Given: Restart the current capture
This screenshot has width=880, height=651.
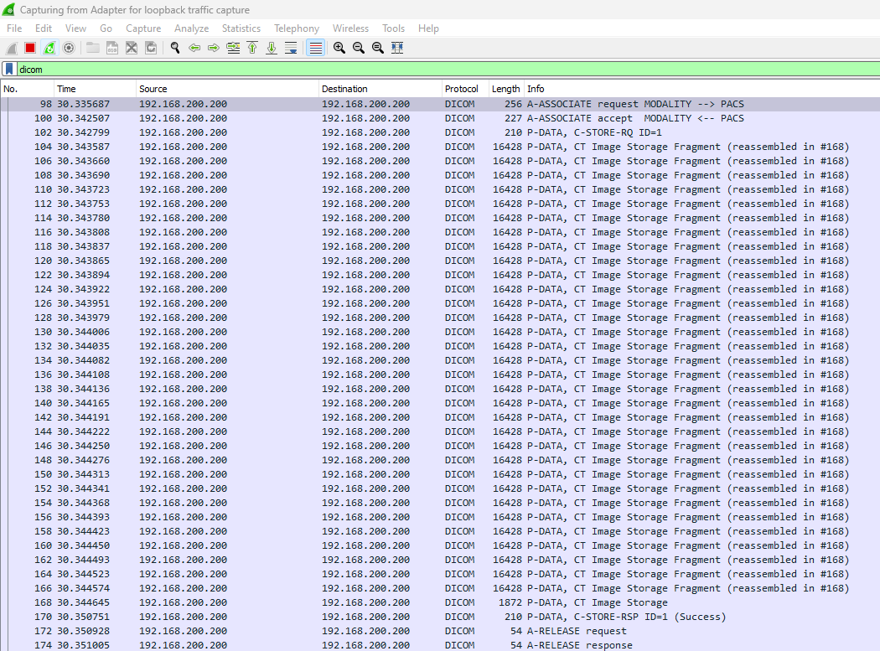Looking at the screenshot, I should (x=49, y=48).
